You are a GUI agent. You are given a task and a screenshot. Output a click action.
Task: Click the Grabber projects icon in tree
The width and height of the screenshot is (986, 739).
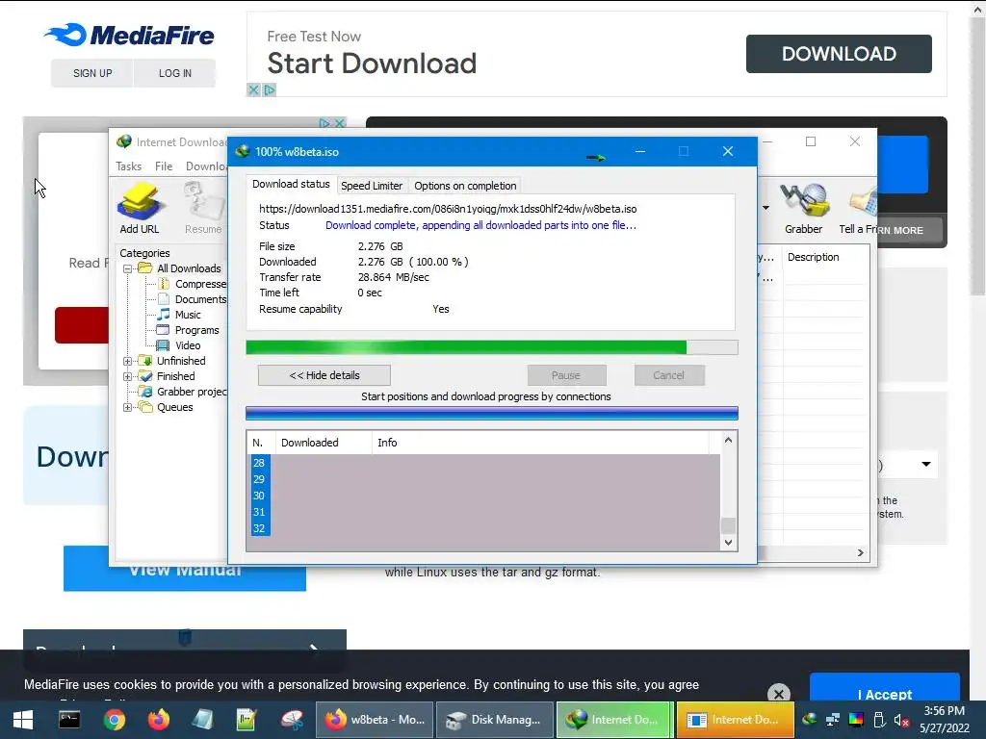click(146, 392)
